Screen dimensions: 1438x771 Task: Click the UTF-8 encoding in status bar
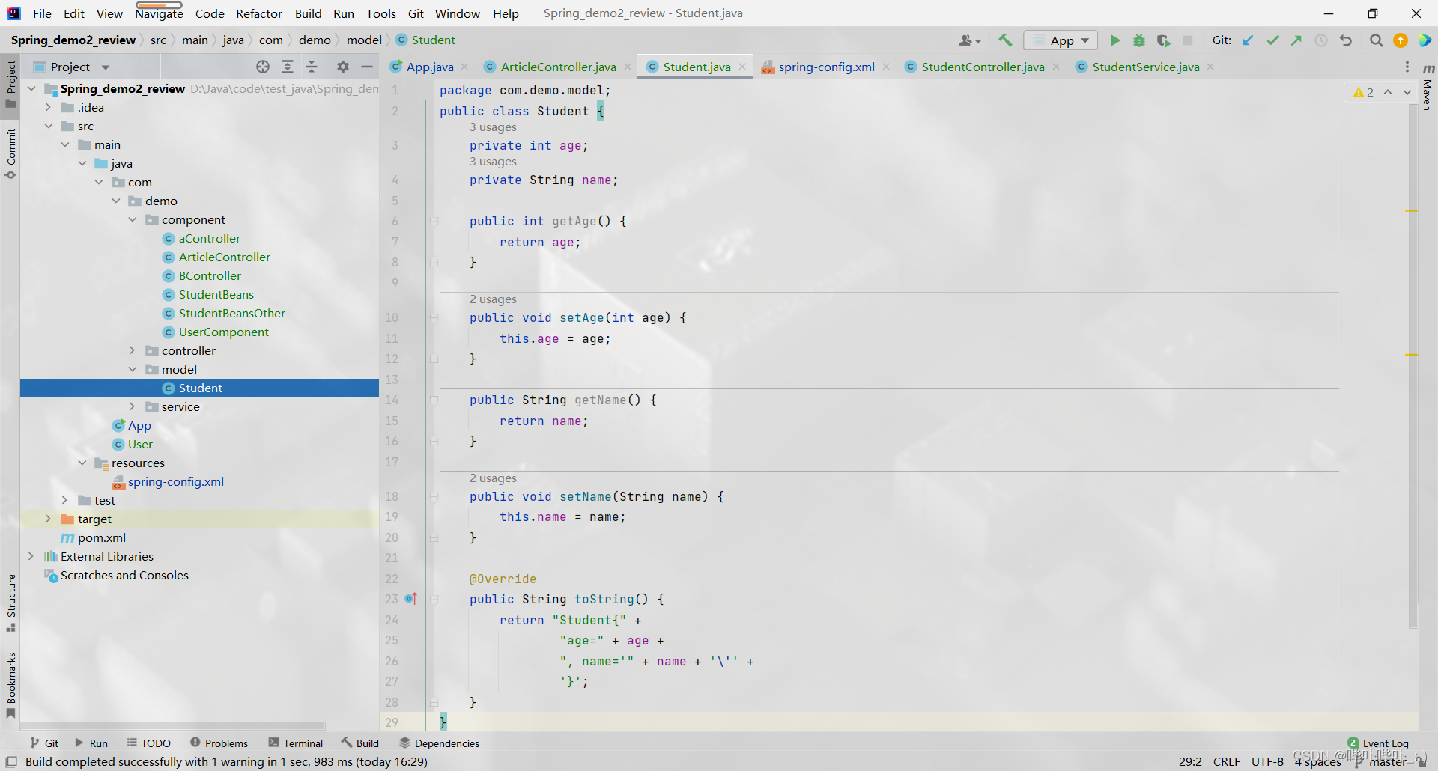(x=1267, y=761)
